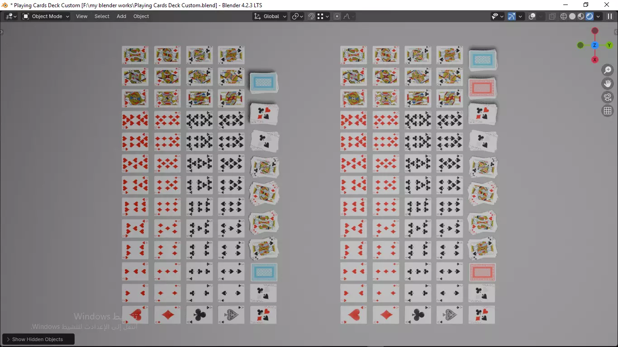Open the Object Mode dropdown

point(46,16)
